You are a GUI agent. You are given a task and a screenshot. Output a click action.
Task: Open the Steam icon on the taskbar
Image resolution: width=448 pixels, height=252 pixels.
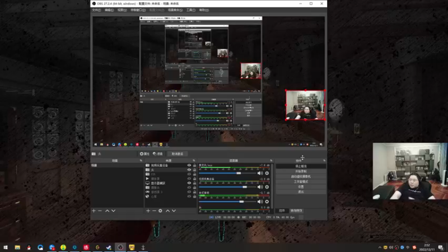pyautogui.click(x=109, y=248)
